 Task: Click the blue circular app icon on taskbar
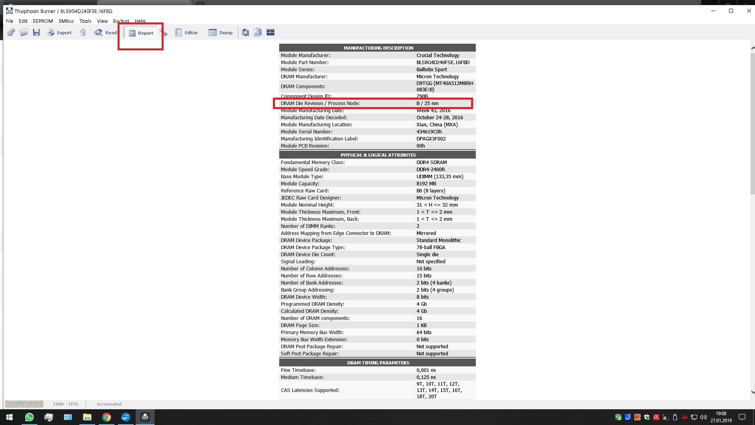point(125,417)
